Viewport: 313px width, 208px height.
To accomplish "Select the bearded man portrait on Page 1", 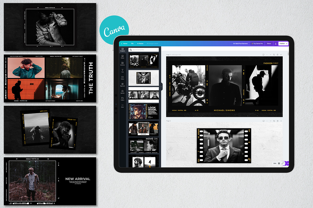I will pyautogui.click(x=225, y=85).
